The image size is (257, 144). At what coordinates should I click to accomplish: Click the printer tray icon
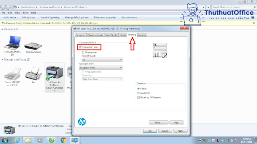coord(200,140)
